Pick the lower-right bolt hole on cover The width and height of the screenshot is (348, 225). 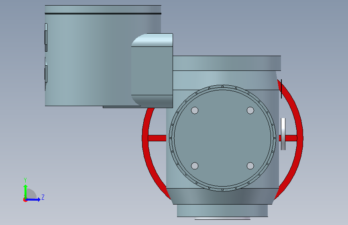coord(250,166)
